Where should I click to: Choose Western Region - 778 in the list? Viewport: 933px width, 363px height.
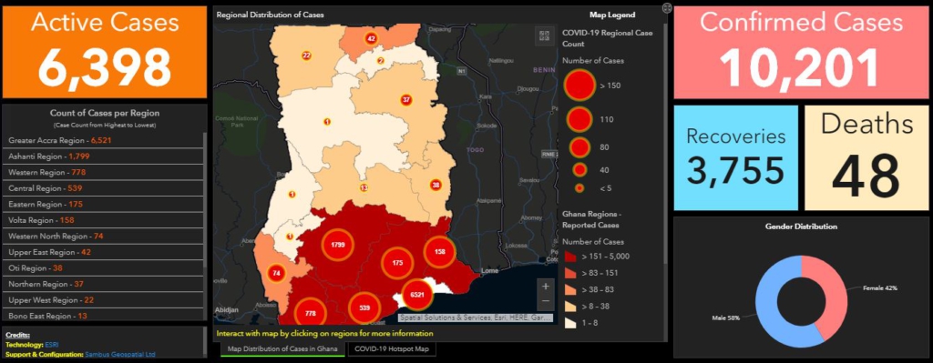(x=103, y=172)
